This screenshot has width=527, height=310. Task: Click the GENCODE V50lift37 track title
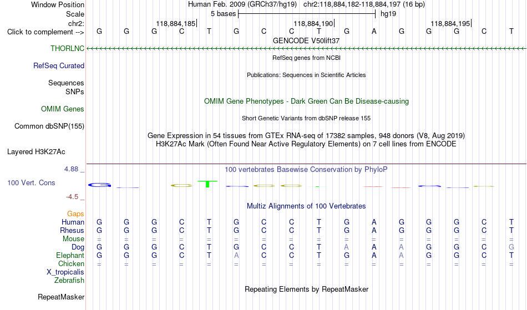click(306, 40)
